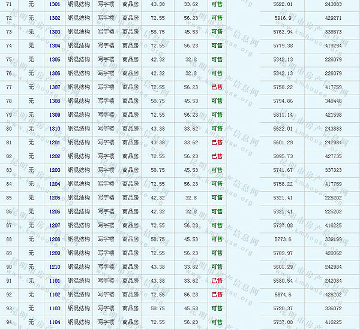
Task: Click room 1103 link
Action: point(55,308)
